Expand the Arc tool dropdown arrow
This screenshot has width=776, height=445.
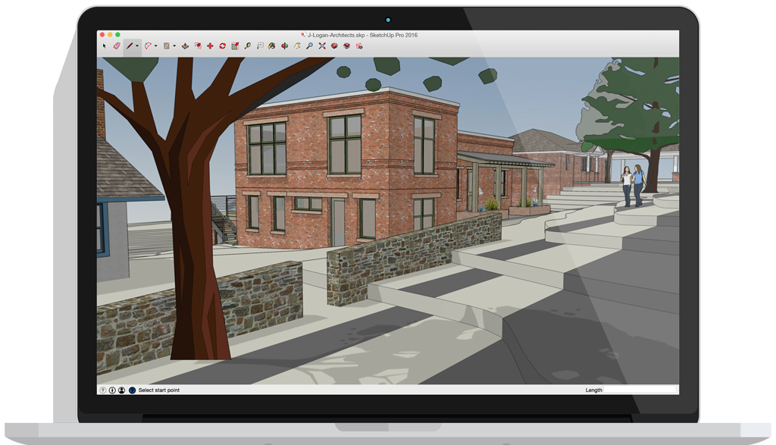tap(156, 46)
